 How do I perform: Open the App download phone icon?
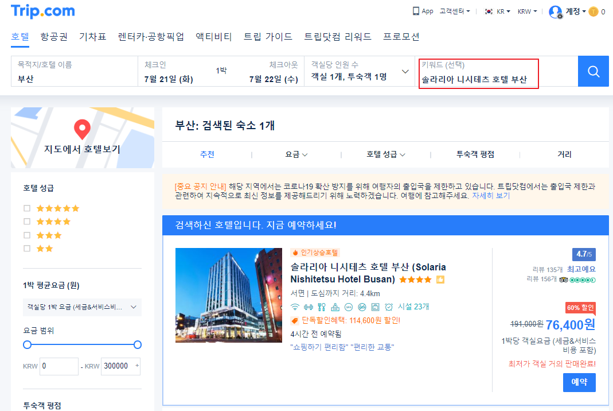tap(416, 11)
